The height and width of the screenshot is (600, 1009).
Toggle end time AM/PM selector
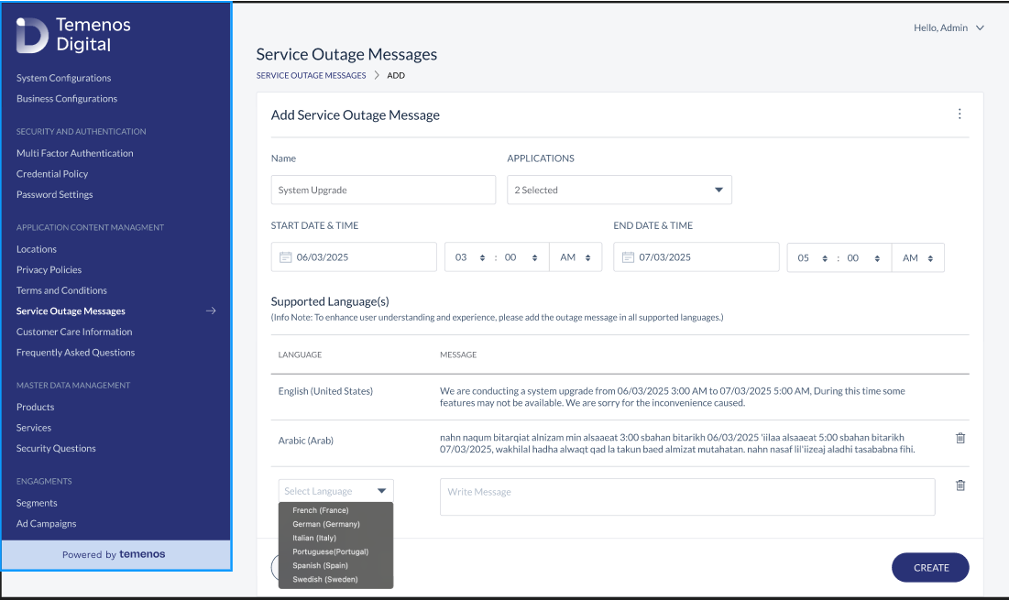coord(917,258)
